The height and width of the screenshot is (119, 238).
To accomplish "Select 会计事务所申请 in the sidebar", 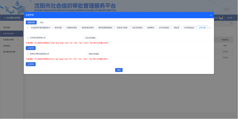I will click(9, 52).
